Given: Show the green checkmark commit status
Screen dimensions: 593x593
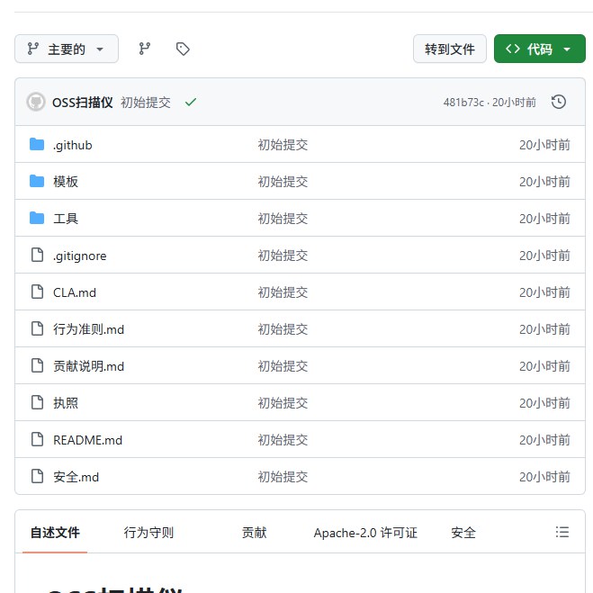Looking at the screenshot, I should click(191, 102).
